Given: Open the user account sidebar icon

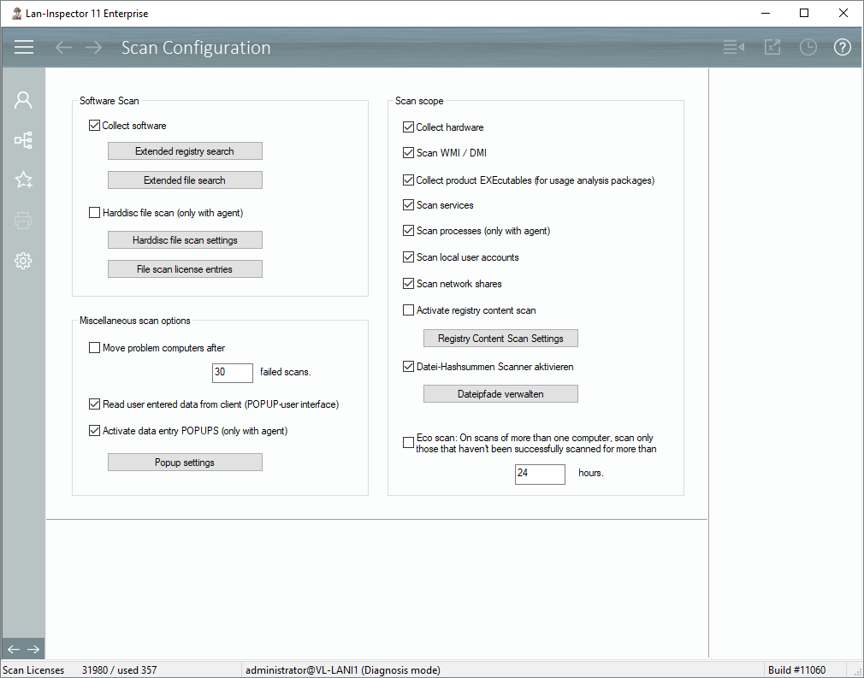Looking at the screenshot, I should (23, 100).
